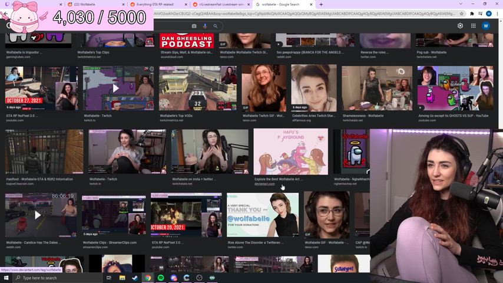Open the Chrome extensions puzzle icon

coord(472,14)
